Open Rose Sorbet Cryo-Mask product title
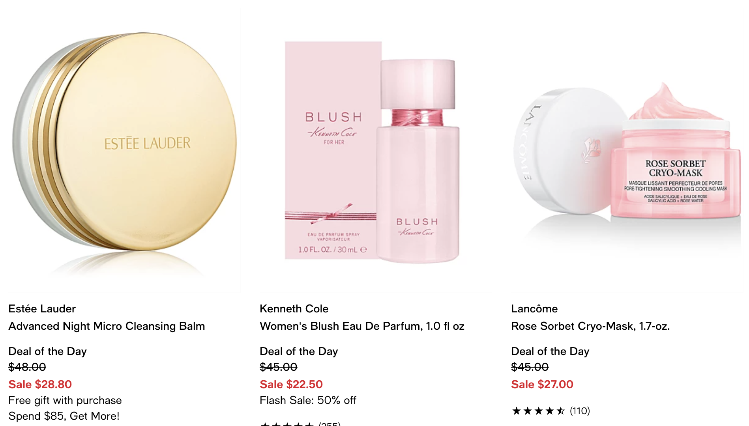749x426 pixels. pos(590,326)
